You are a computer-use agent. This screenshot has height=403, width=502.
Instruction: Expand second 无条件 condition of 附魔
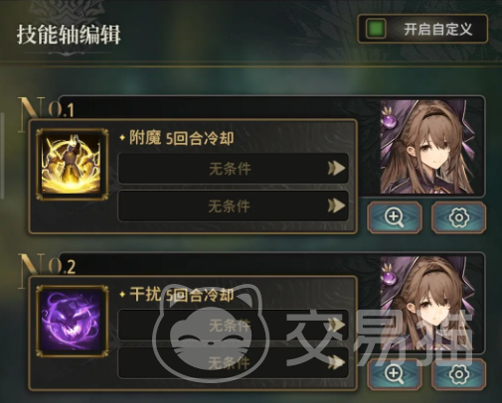coord(233,205)
